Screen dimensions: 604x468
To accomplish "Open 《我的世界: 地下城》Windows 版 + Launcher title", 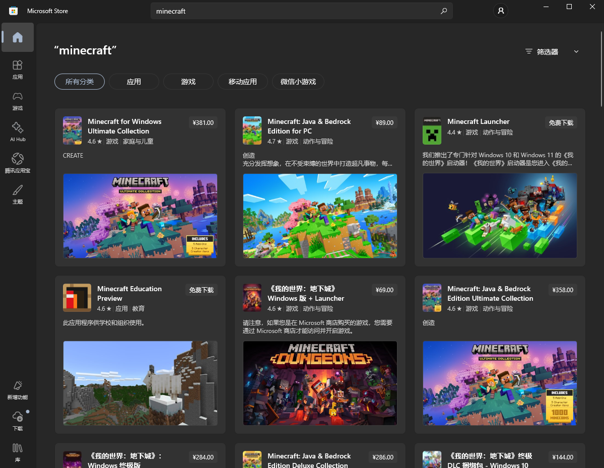I will pyautogui.click(x=305, y=294).
